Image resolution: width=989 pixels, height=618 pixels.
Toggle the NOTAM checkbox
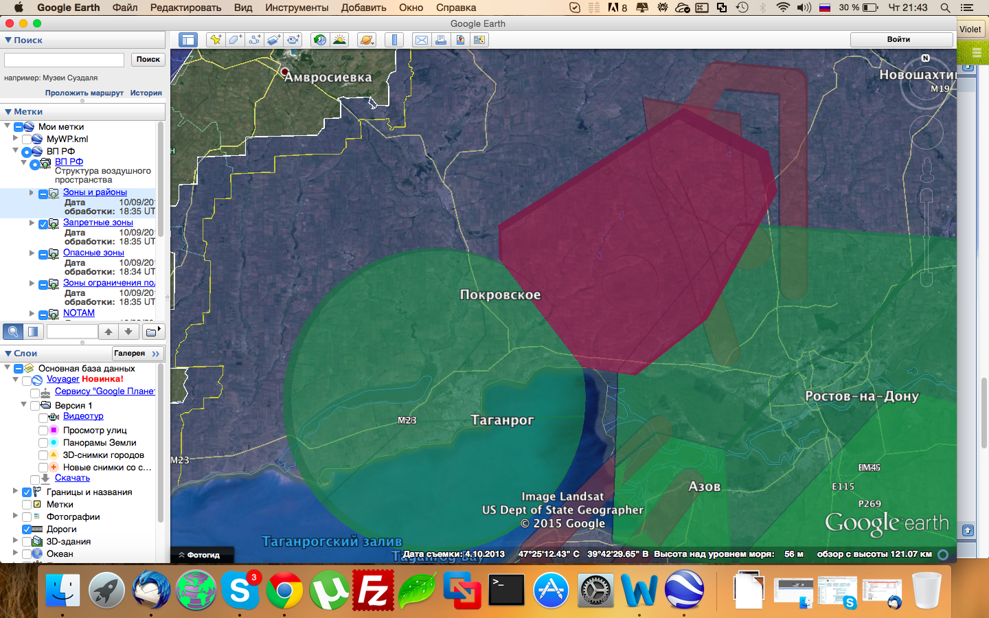pos(43,314)
